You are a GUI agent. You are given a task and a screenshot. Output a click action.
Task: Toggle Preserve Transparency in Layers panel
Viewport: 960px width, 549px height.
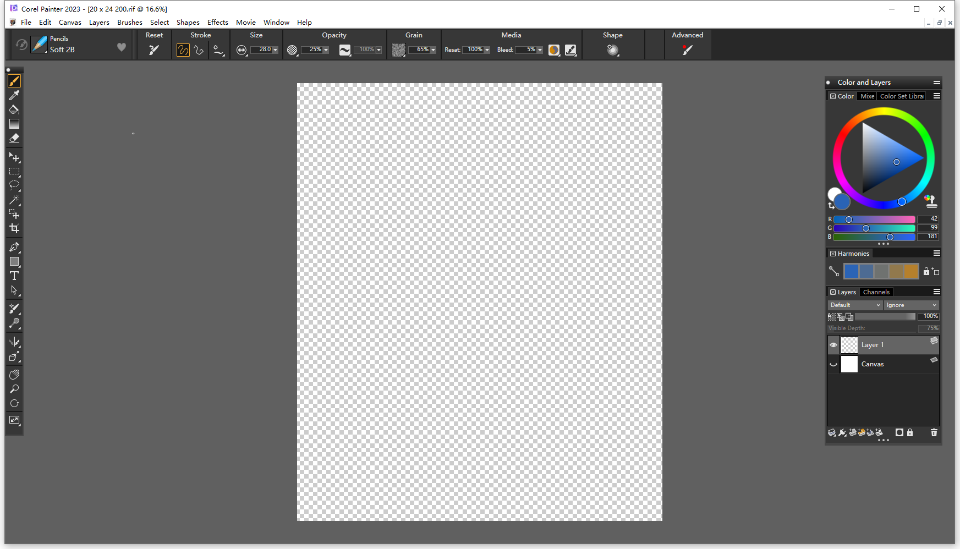pyautogui.click(x=831, y=316)
